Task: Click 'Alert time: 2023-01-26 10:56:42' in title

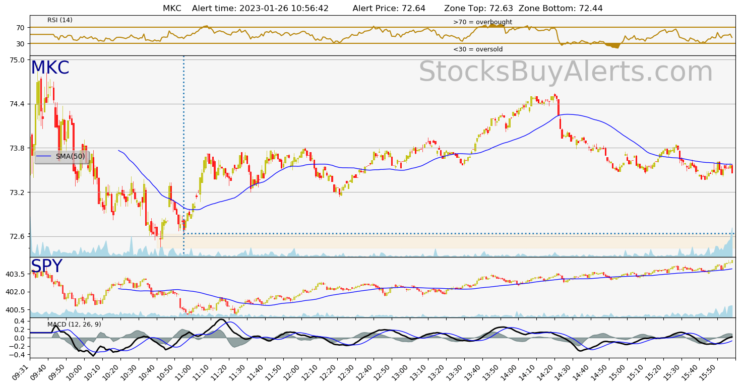Action: click(x=260, y=9)
